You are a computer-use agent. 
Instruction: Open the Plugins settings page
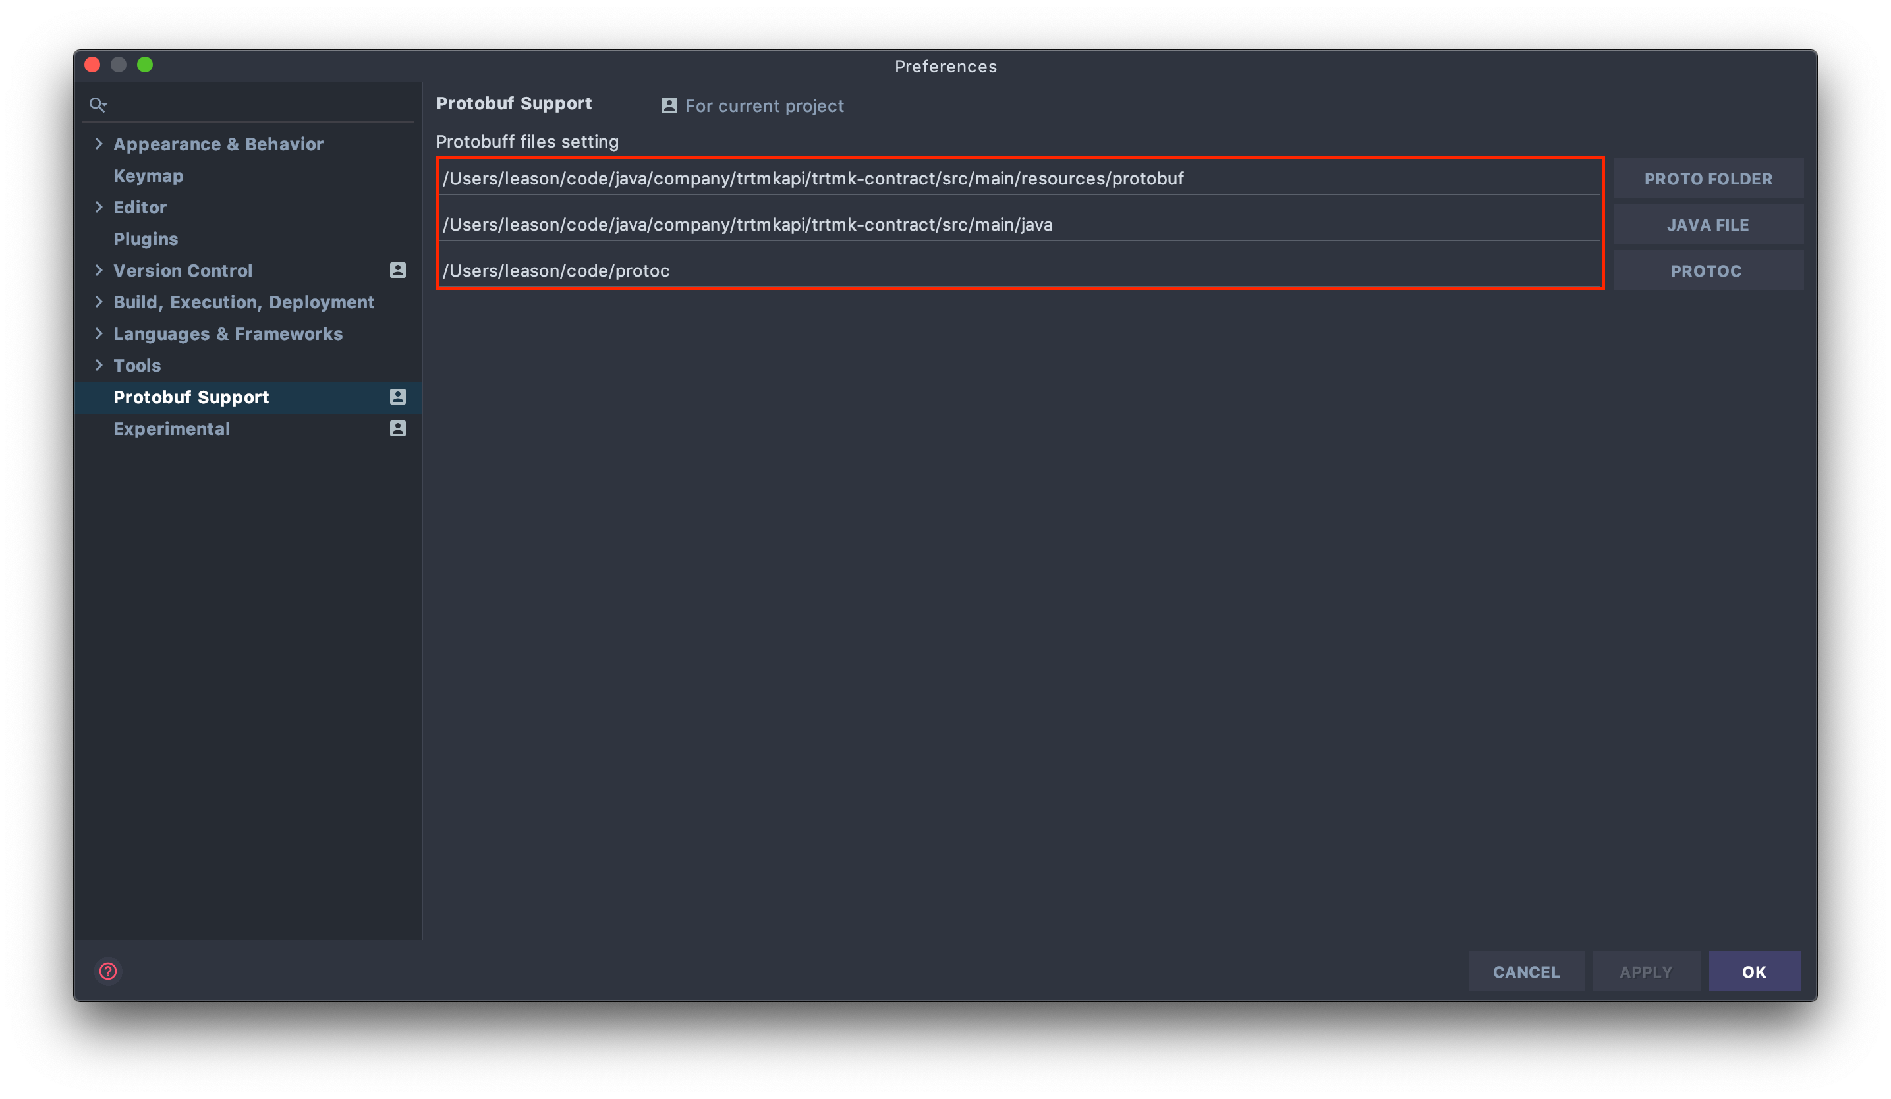[146, 239]
